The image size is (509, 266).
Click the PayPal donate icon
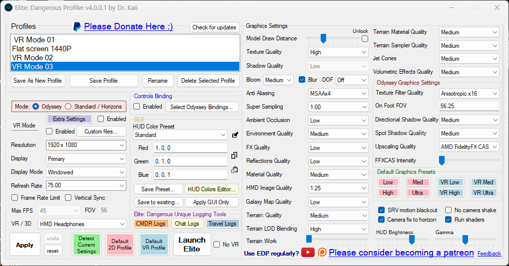pyautogui.click(x=77, y=27)
